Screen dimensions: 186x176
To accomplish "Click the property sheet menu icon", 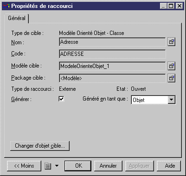I will pyautogui.click(x=48, y=166).
